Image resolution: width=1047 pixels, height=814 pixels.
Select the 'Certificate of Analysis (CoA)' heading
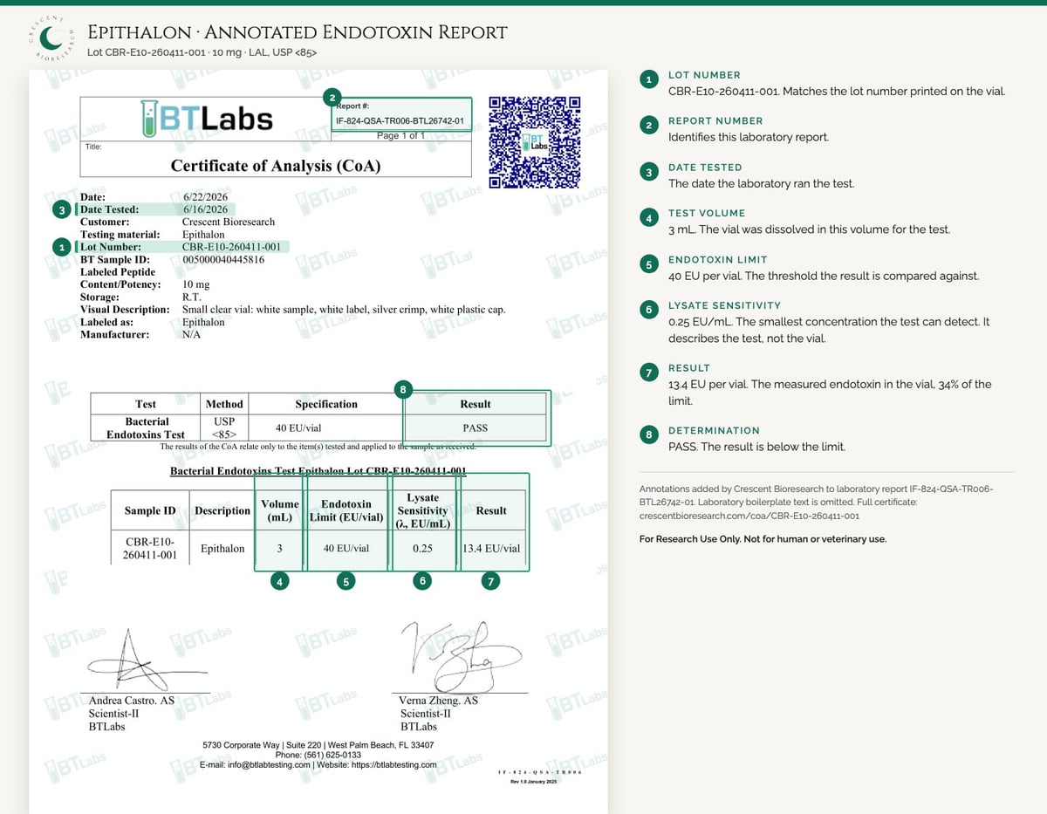click(276, 165)
